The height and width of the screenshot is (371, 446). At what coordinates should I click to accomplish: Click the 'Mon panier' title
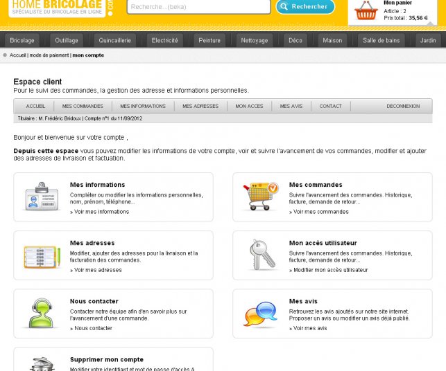397,3
